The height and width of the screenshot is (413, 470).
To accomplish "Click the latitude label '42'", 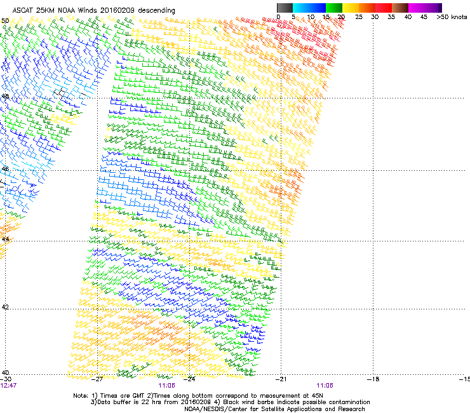I will pyautogui.click(x=5, y=307).
